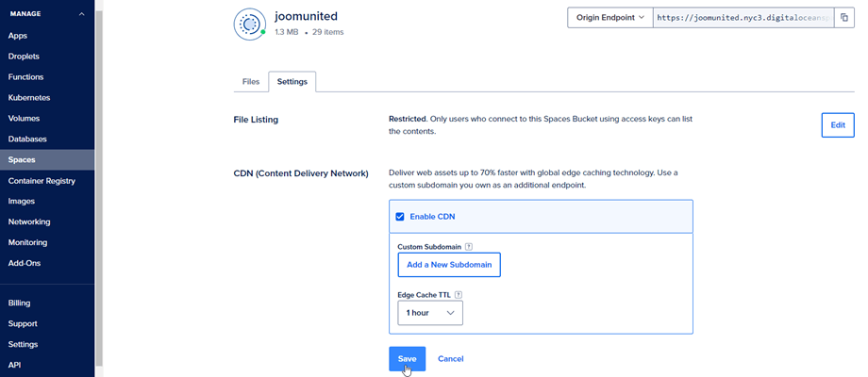Open the Origin Endpoint dropdown
868x377 pixels.
[x=609, y=17]
